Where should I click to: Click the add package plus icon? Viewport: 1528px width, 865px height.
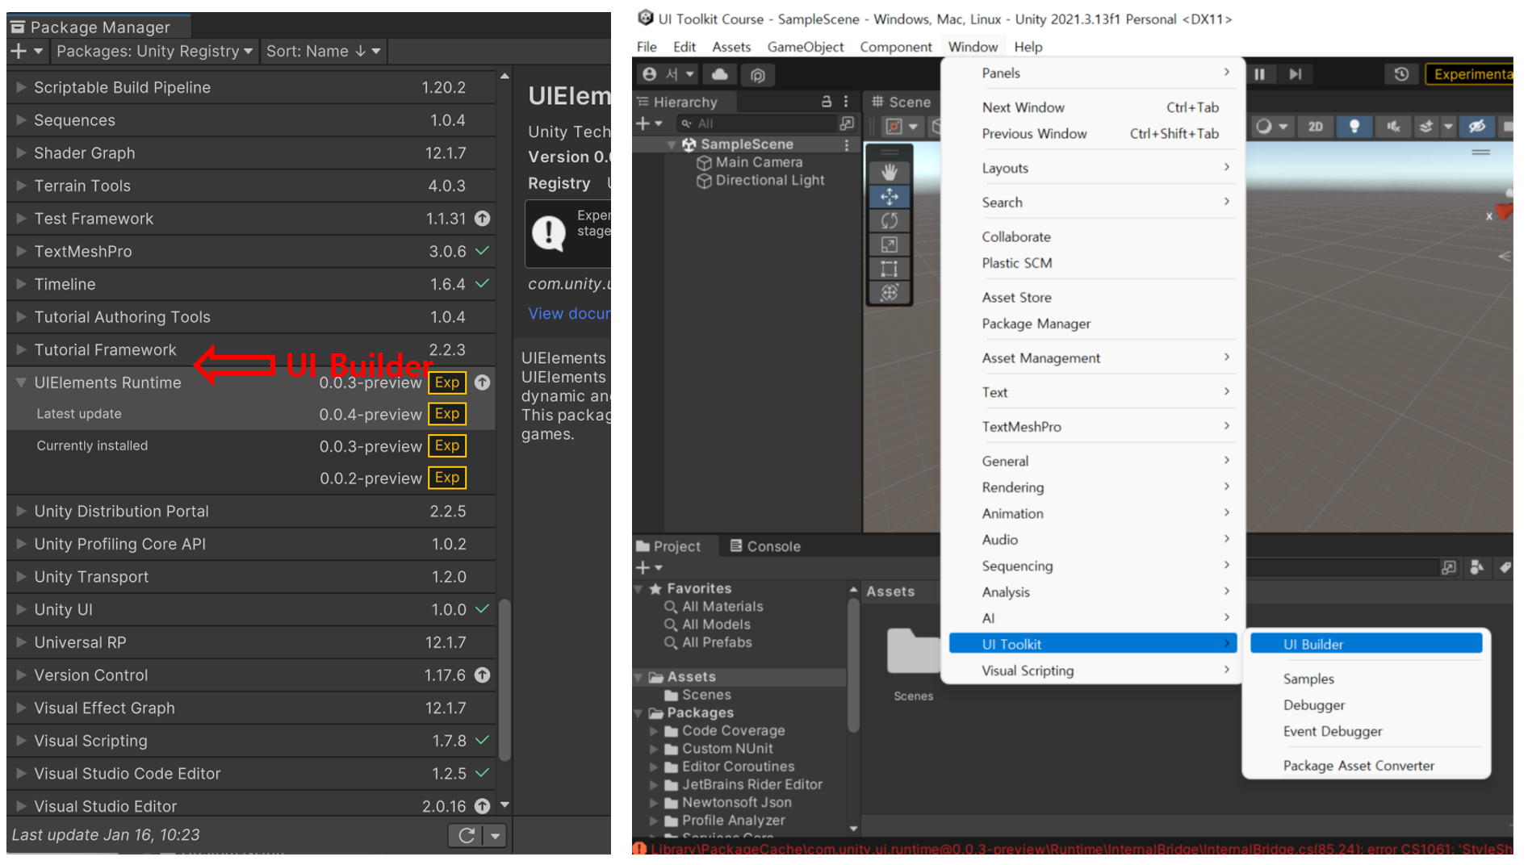(x=26, y=51)
